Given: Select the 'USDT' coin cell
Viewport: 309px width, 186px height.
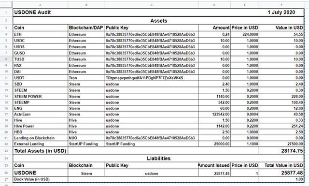Looking at the screenshot, I should [40, 78].
